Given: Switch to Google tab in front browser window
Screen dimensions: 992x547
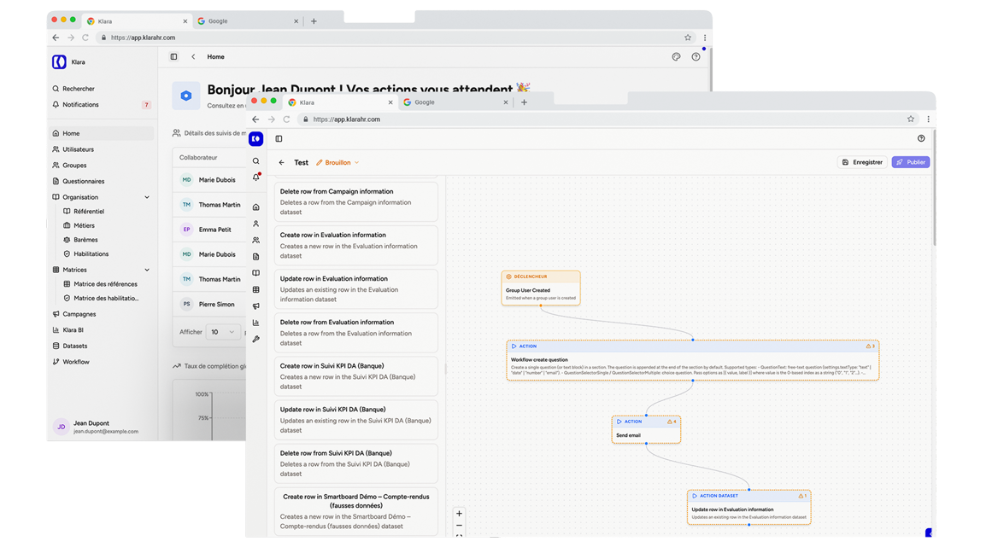Looking at the screenshot, I should 455,102.
